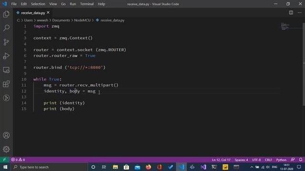Click the VS Code logo in title bar
Viewport: 305px width, 171px height.
pos(4,4)
